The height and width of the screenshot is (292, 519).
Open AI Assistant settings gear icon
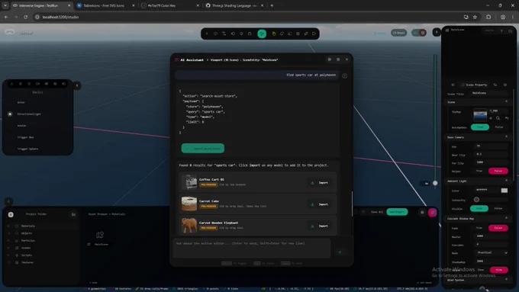click(x=330, y=59)
